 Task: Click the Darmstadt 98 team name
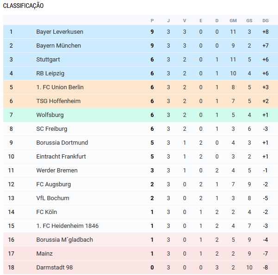coord(55,268)
